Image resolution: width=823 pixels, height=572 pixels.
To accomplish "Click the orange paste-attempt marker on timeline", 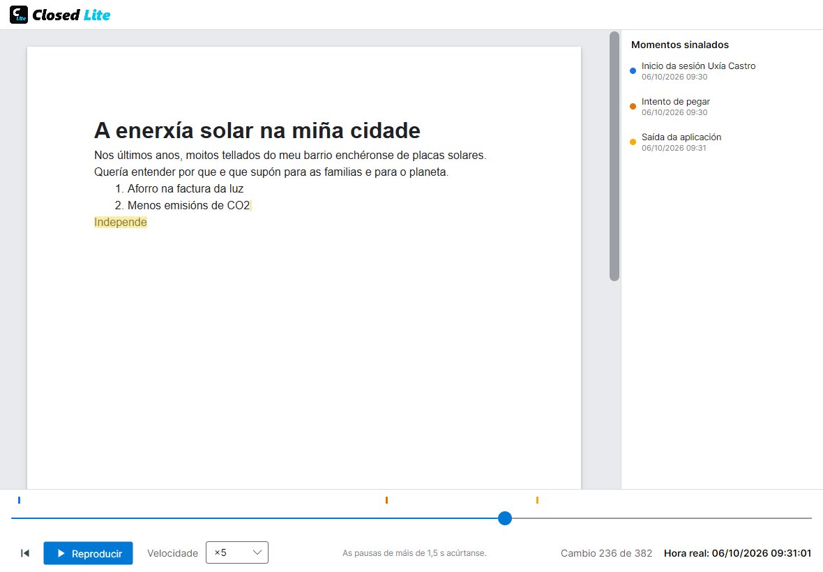I will [x=386, y=500].
